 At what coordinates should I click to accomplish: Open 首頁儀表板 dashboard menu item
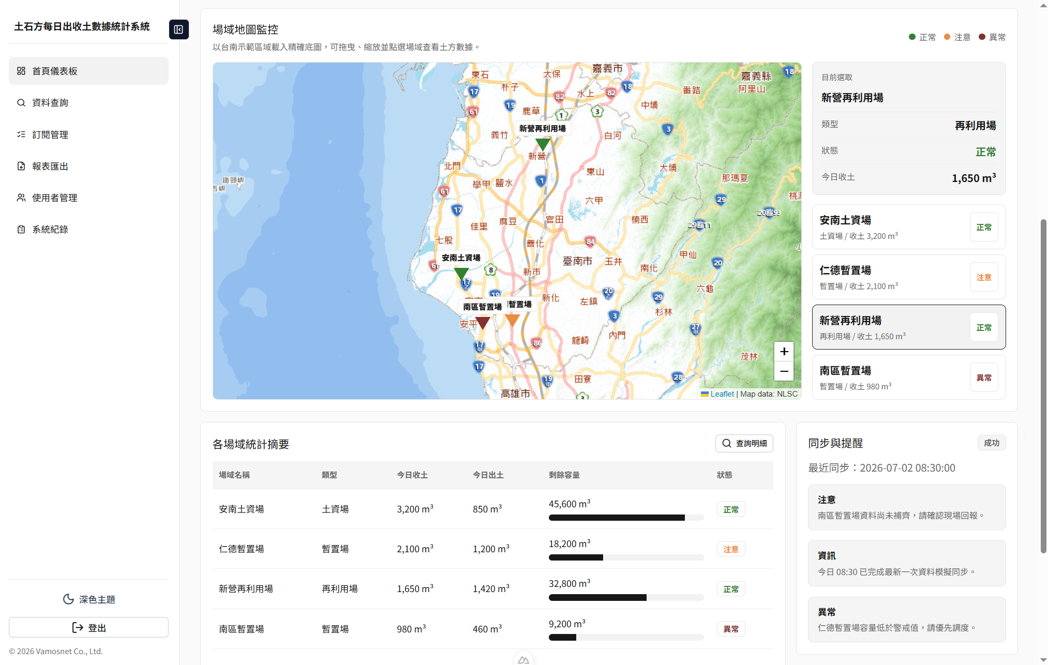tap(88, 71)
